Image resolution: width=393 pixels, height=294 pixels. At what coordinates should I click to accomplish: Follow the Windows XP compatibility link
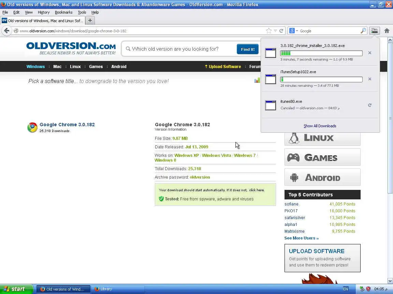click(x=187, y=156)
